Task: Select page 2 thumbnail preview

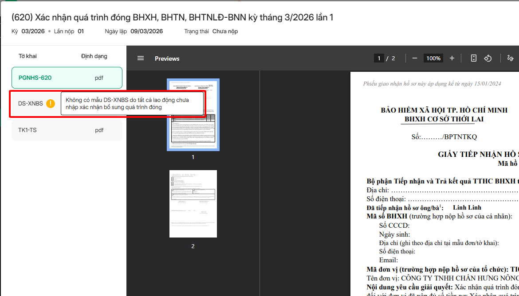Action: pyautogui.click(x=193, y=204)
